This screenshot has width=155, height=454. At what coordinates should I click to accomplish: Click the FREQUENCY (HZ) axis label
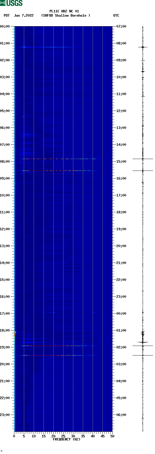point(67,439)
